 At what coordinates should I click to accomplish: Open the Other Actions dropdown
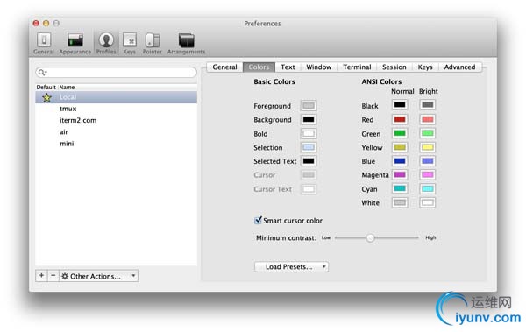[98, 276]
